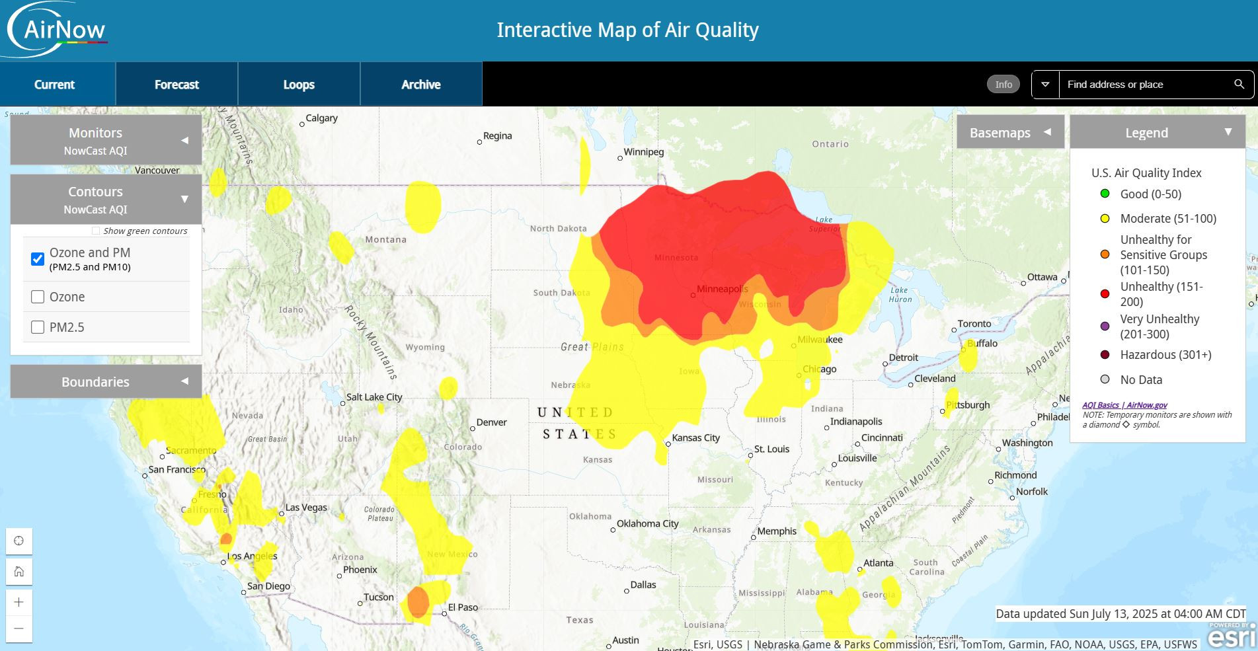Click the Winnipeg city label
1258x651 pixels.
pos(644,151)
